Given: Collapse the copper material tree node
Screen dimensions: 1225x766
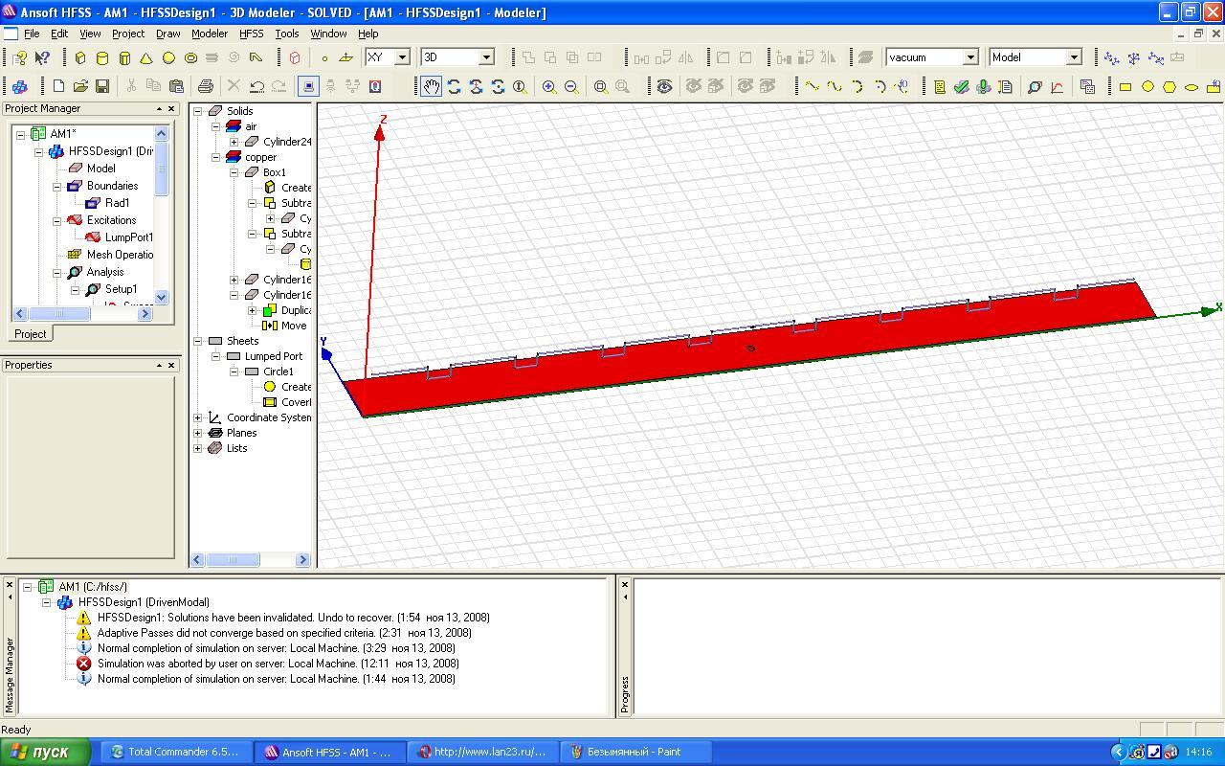Looking at the screenshot, I should click(216, 157).
